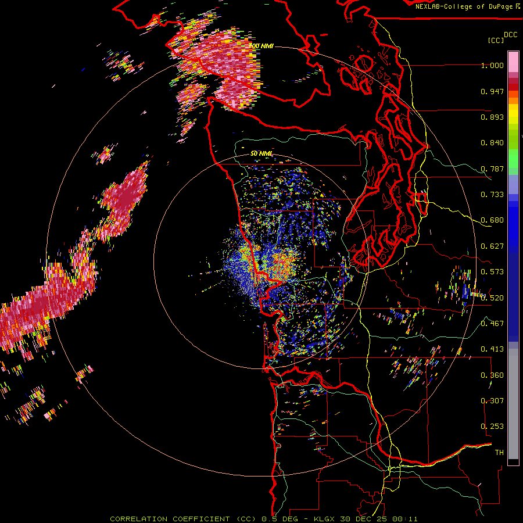Click the 0.307 scale value
This screenshot has width=523, height=523.
492,400
